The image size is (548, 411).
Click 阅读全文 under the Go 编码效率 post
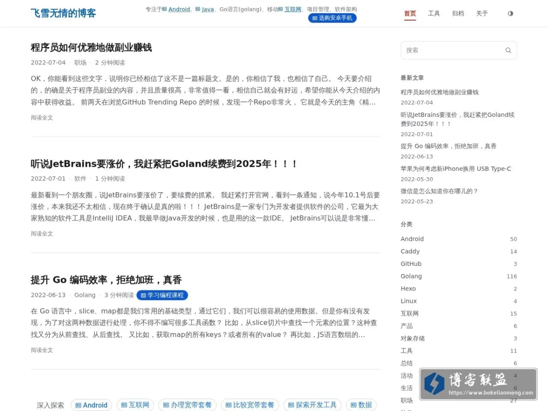(42, 350)
